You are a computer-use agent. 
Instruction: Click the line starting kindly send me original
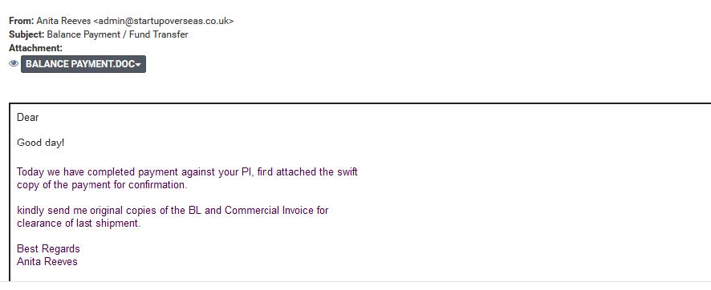pos(173,211)
